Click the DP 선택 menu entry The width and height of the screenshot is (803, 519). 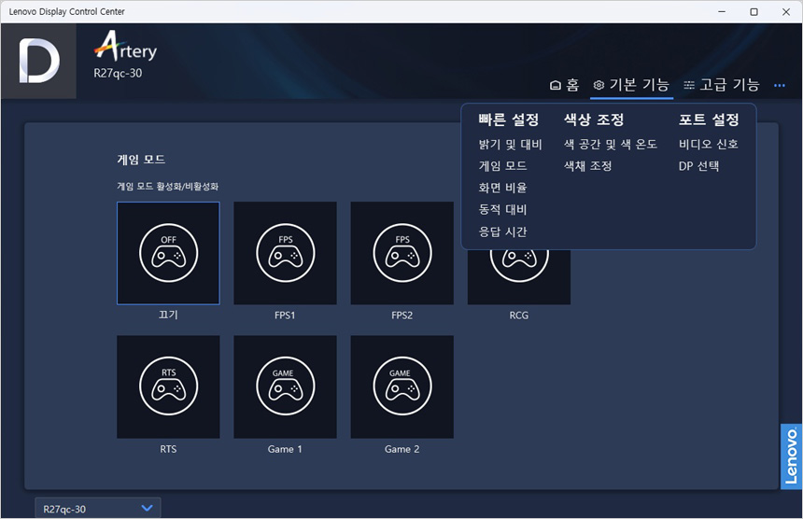(698, 166)
